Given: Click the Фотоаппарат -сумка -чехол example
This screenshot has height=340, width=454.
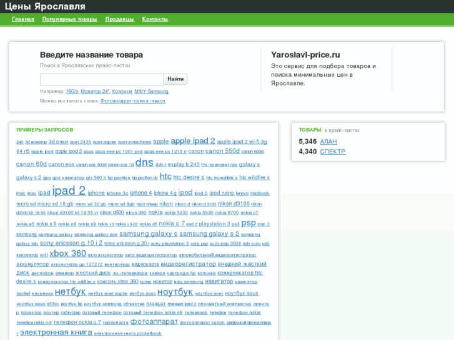Looking at the screenshot, I should point(133,101).
